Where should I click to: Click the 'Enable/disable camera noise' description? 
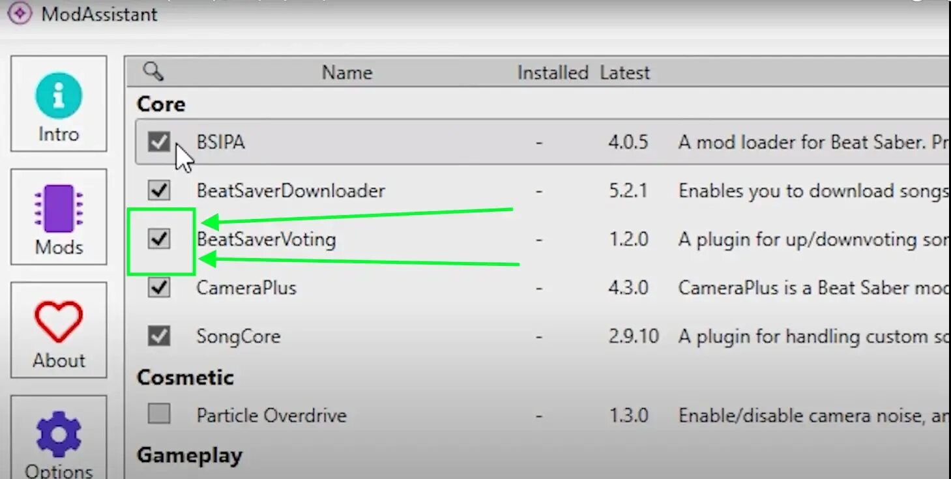pyautogui.click(x=813, y=415)
